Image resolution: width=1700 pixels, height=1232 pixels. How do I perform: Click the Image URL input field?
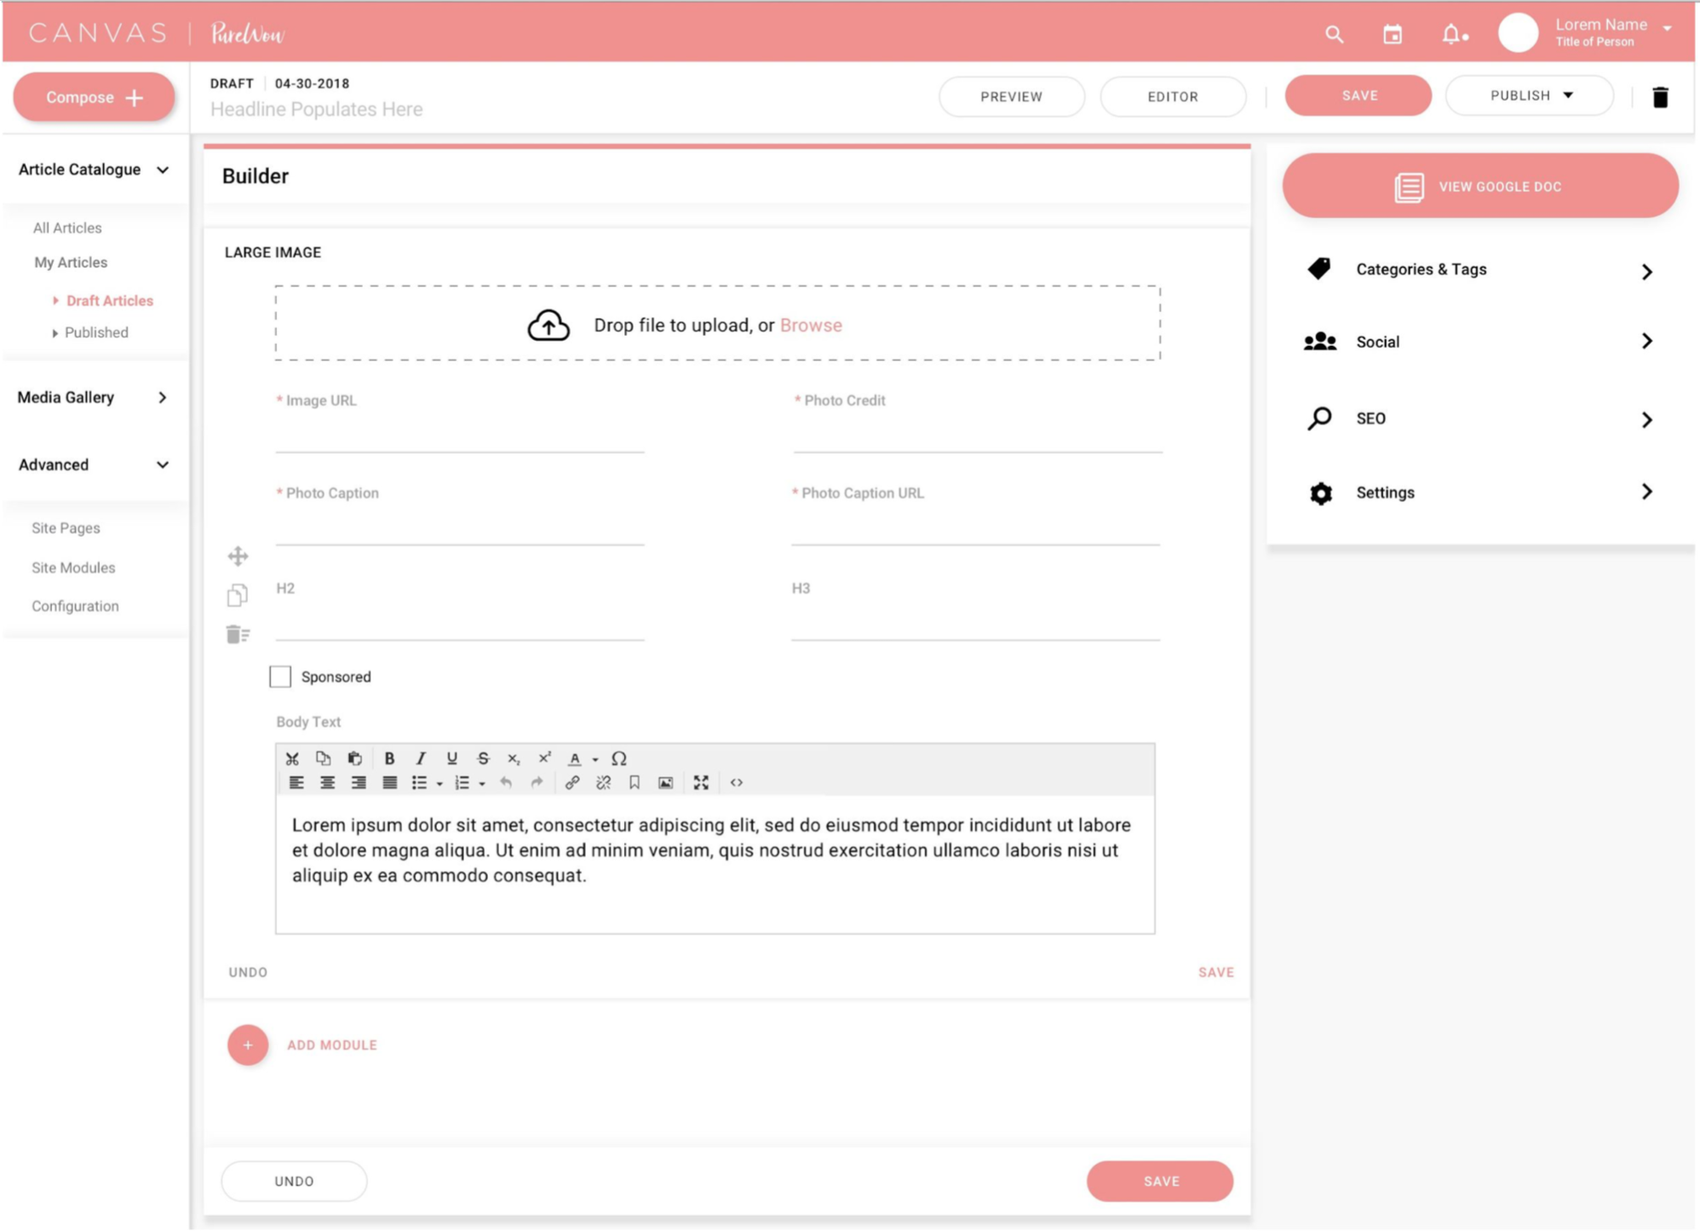click(460, 435)
